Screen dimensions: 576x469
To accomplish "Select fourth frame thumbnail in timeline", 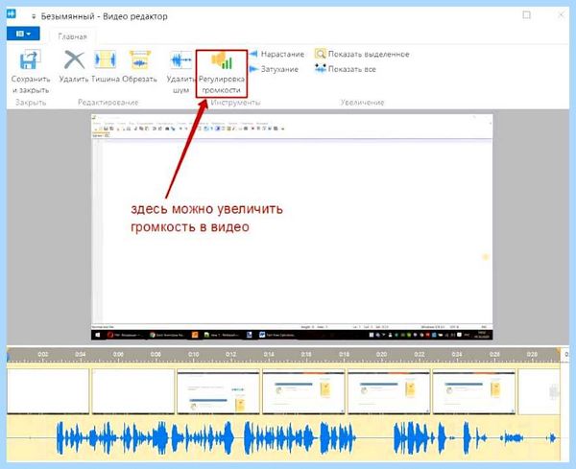I will pyautogui.click(x=303, y=391).
